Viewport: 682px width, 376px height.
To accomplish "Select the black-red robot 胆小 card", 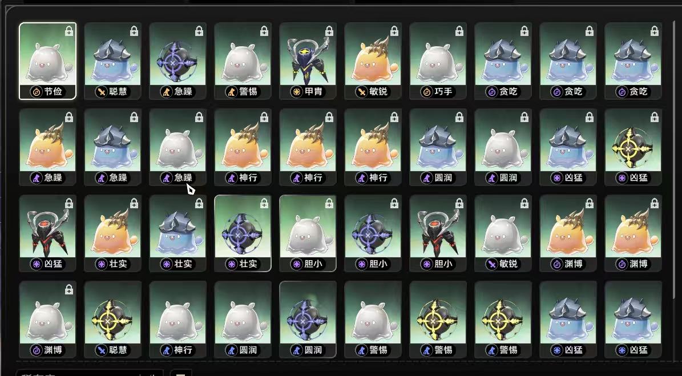I will pos(438,233).
